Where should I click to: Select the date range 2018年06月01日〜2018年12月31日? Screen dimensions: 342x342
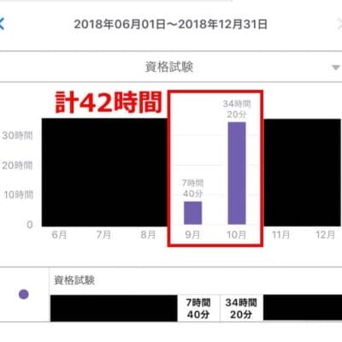tap(170, 24)
